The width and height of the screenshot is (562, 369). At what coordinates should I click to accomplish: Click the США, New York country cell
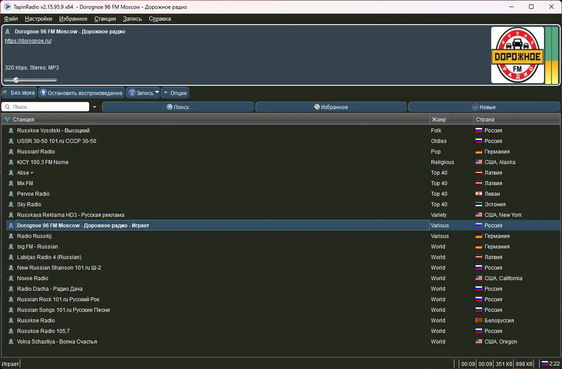503,215
